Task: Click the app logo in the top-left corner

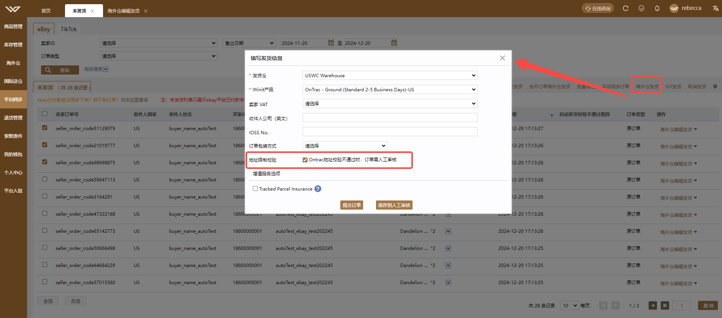Action: pyautogui.click(x=13, y=9)
